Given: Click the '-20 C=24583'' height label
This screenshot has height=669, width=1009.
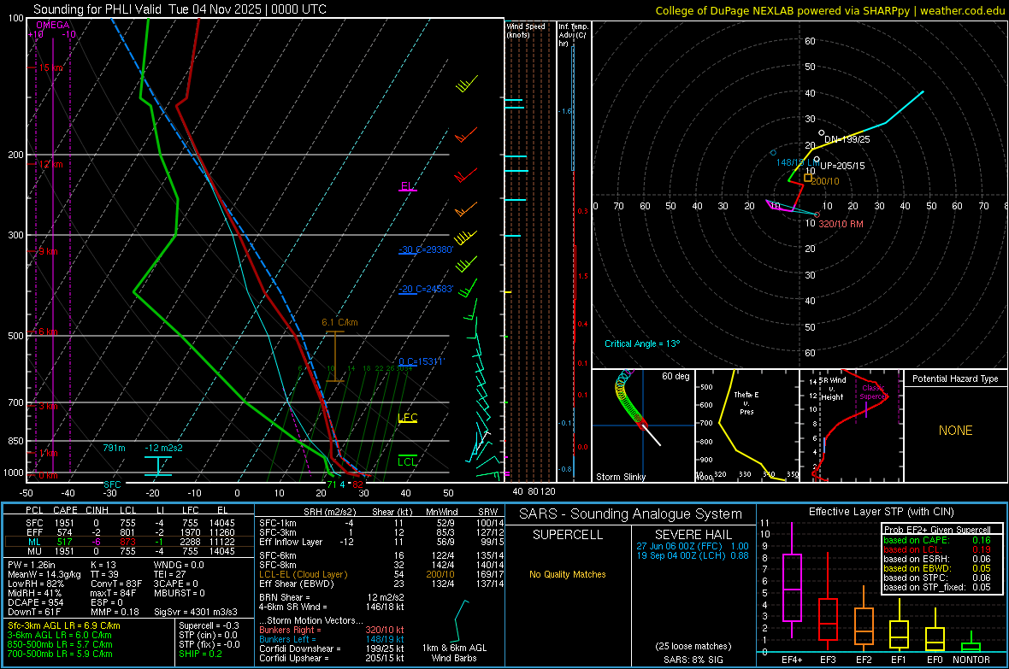Looking at the screenshot, I should click(426, 289).
